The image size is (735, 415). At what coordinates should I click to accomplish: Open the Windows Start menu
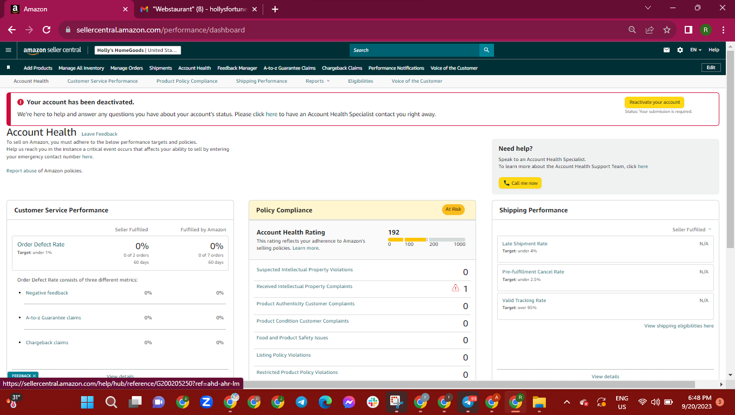coord(87,402)
